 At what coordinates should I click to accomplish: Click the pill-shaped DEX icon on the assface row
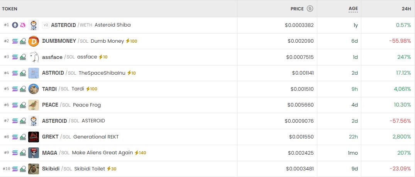click(23, 57)
